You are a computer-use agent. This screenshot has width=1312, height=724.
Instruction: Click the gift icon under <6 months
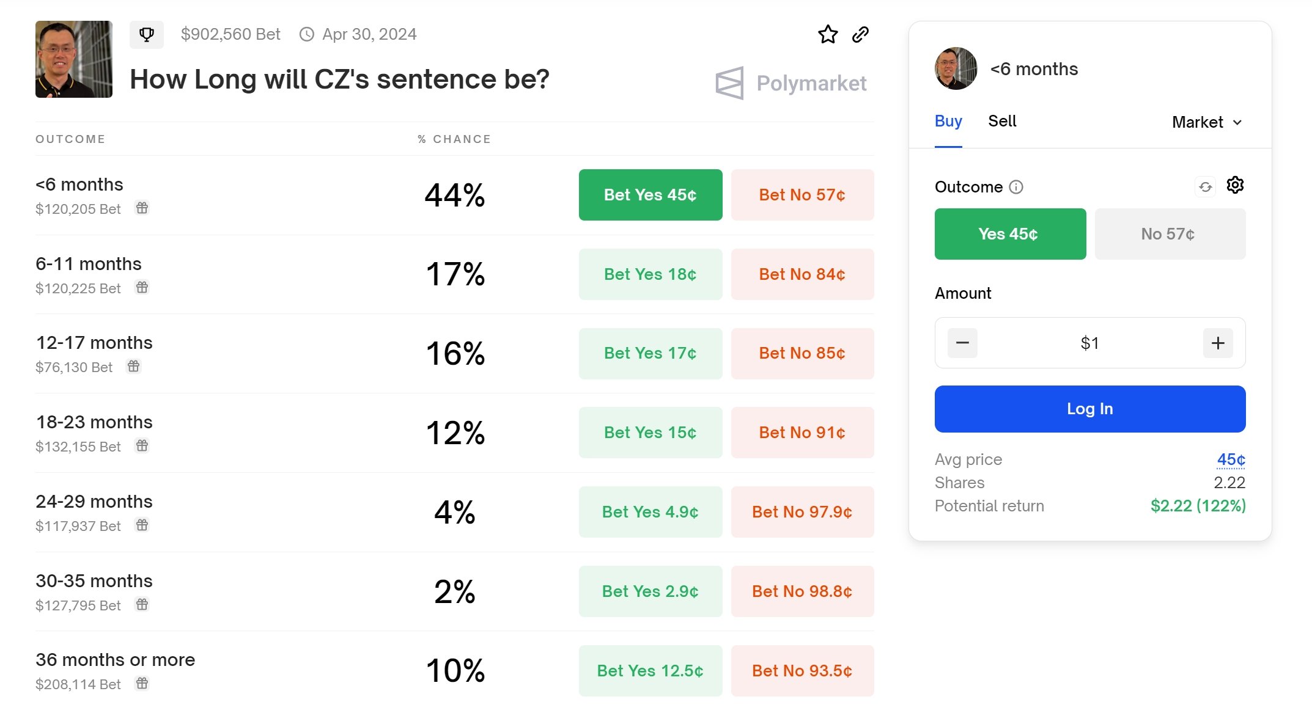pos(142,208)
